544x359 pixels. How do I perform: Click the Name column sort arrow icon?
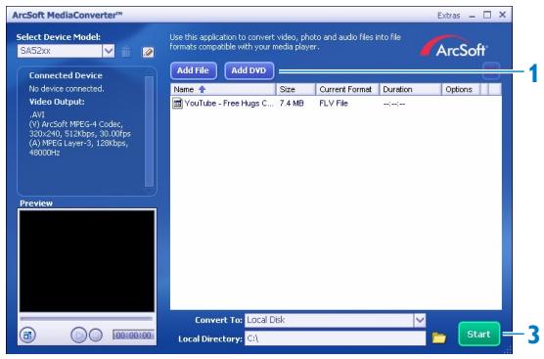[x=202, y=89]
